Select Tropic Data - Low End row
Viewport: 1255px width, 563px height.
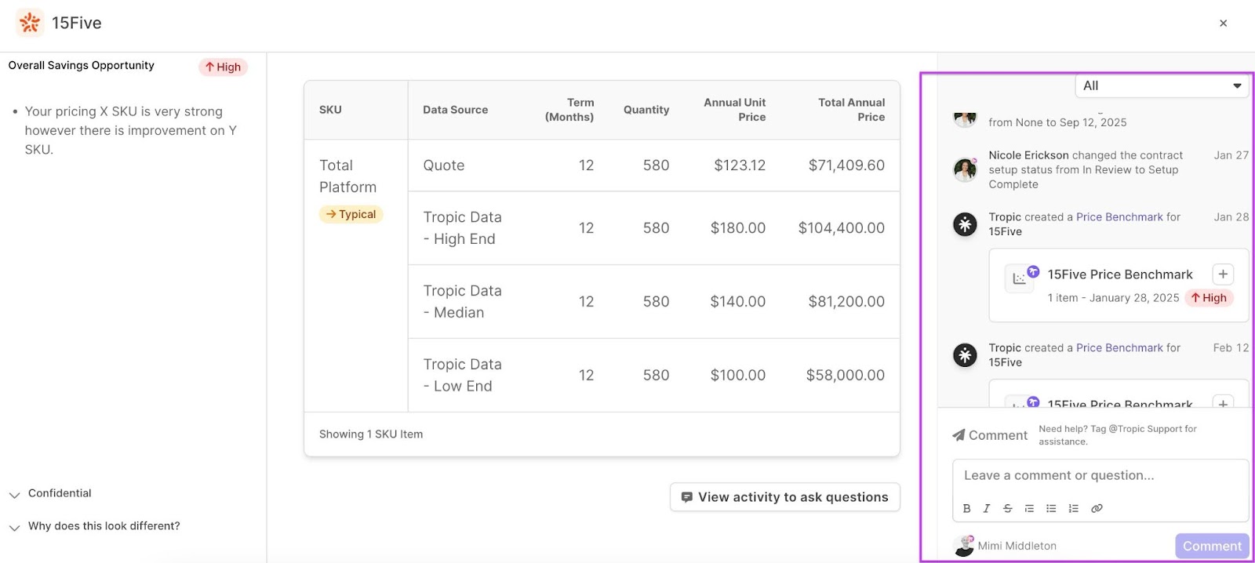[462, 376]
